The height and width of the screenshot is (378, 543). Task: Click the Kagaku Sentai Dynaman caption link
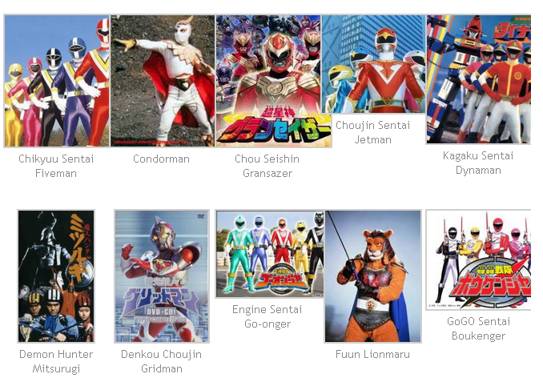478,163
